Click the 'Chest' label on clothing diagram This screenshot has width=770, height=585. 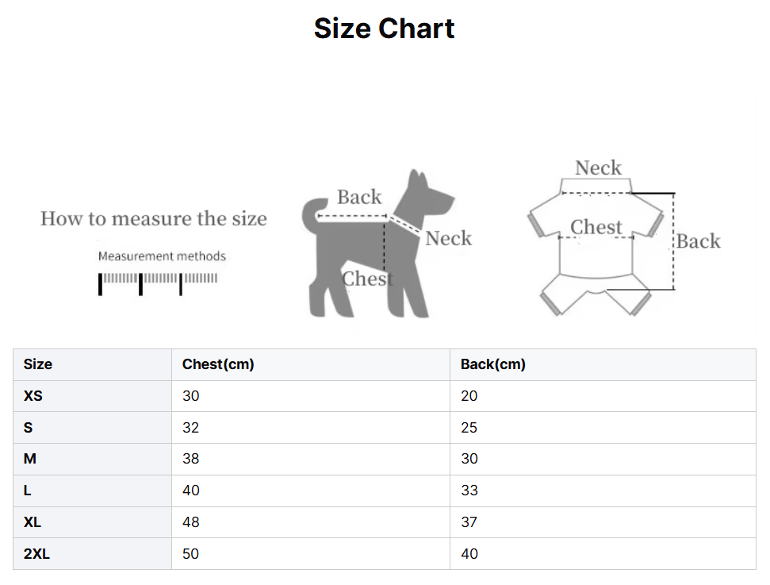[x=596, y=227]
